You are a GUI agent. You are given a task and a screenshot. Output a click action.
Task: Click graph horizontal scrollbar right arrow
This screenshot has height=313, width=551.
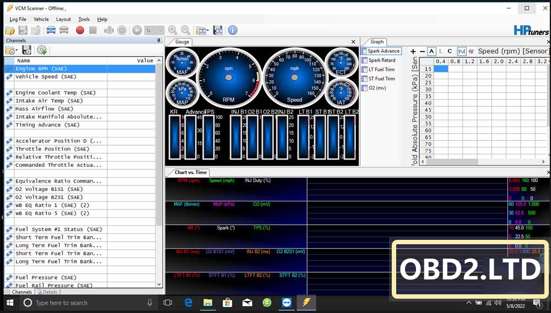543,162
